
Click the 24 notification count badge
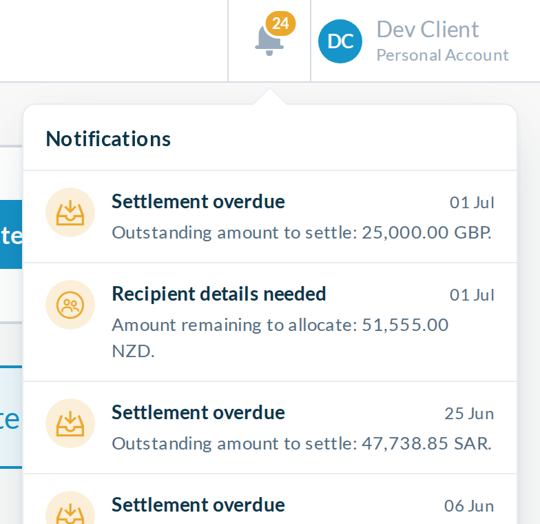[x=281, y=23]
